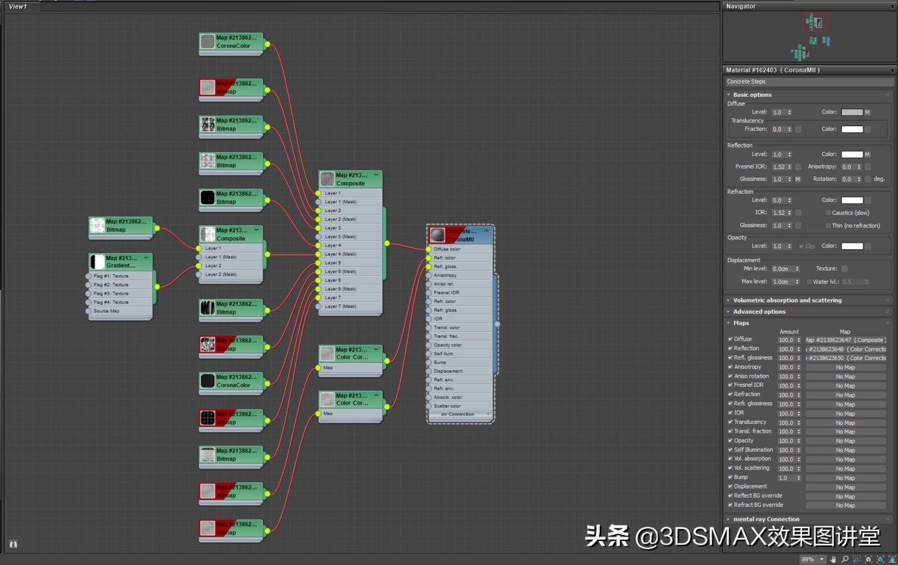This screenshot has width=898, height=565.
Task: Disable the Refl. glossiness map checkbox
Action: [730, 358]
